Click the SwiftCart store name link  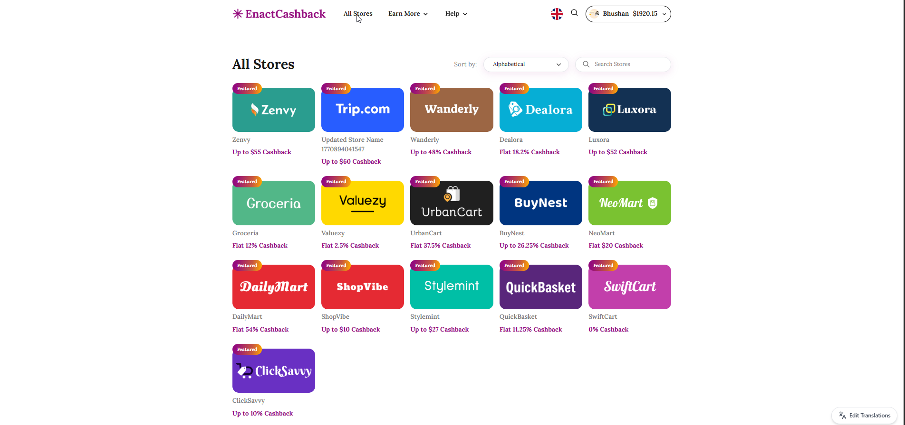603,317
